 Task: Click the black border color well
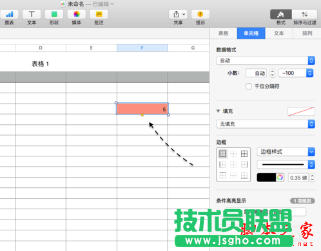pyautogui.click(x=266, y=178)
